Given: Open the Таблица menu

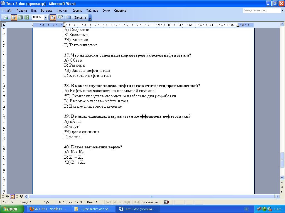Looking at the screenshot, I should click(x=92, y=11).
